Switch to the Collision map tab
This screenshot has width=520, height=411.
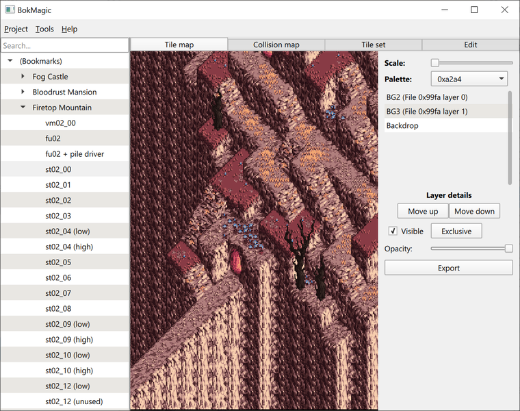(276, 45)
